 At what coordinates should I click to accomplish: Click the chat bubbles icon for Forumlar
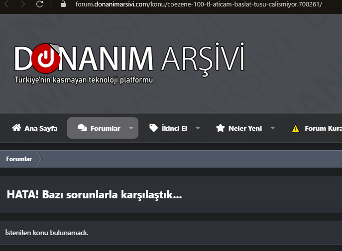pos(82,128)
